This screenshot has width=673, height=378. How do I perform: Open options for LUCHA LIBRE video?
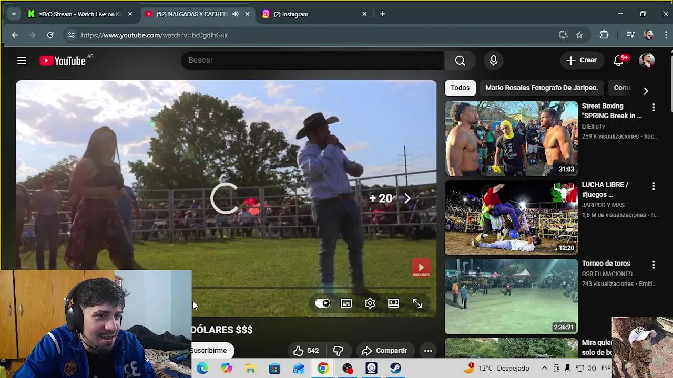[654, 186]
